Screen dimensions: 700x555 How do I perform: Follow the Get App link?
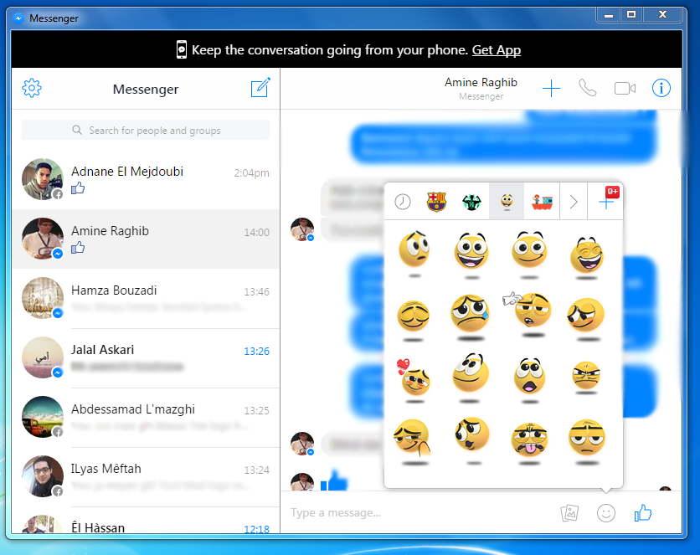pyautogui.click(x=497, y=50)
